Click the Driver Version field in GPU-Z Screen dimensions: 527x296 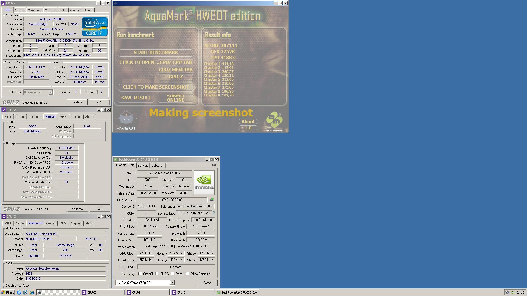pyautogui.click(x=176, y=246)
